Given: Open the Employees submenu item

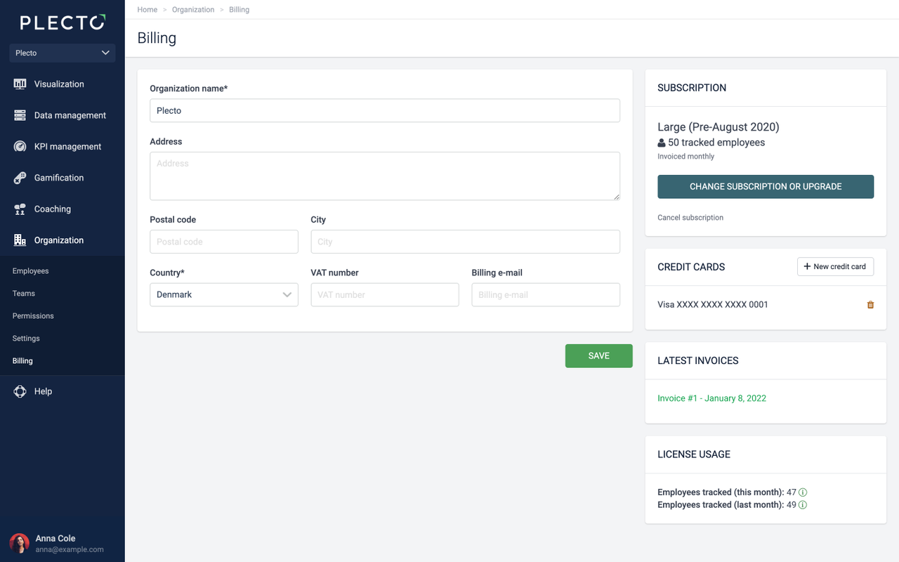Looking at the screenshot, I should coord(30,271).
